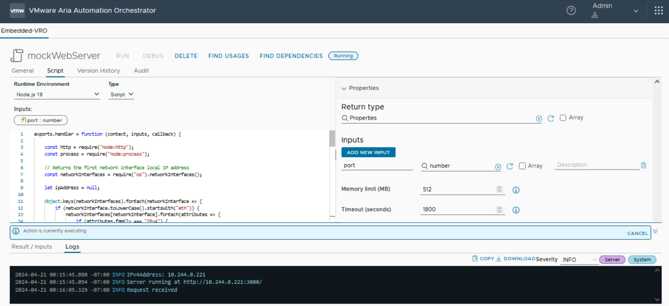Image resolution: width=669 pixels, height=306 pixels.
Task: Click the search icon in port type field
Action: point(425,166)
